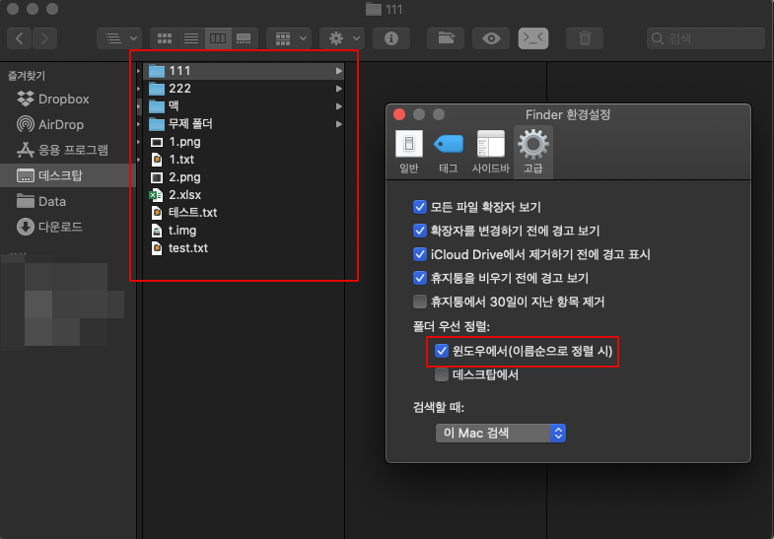Switch to the 일반 preferences tab
The height and width of the screenshot is (539, 774).
pyautogui.click(x=409, y=152)
